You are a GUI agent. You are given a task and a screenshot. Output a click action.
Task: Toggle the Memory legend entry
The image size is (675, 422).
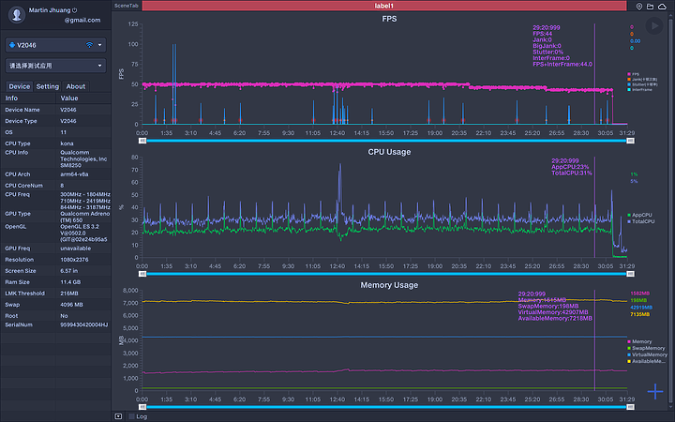click(x=639, y=341)
